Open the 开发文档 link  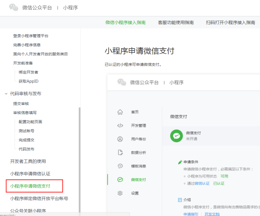[x=212, y=214]
